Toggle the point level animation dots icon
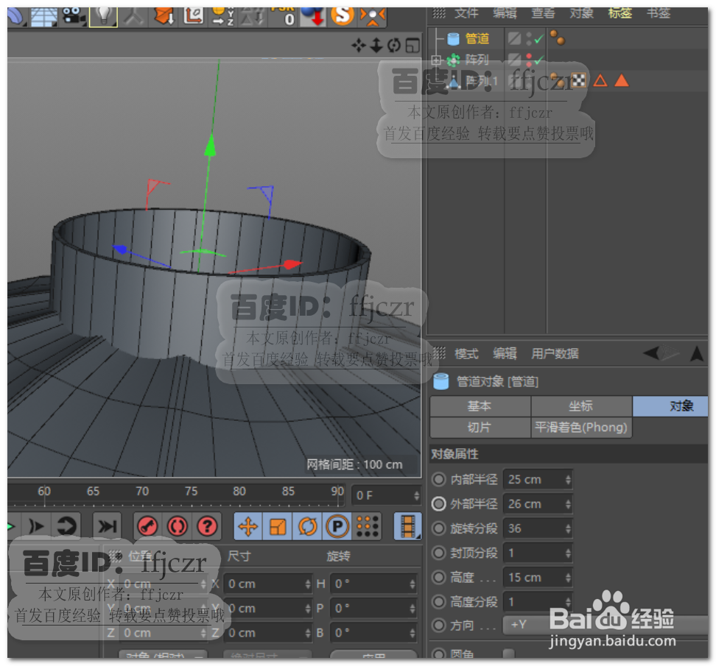716x666 pixels. tap(368, 526)
